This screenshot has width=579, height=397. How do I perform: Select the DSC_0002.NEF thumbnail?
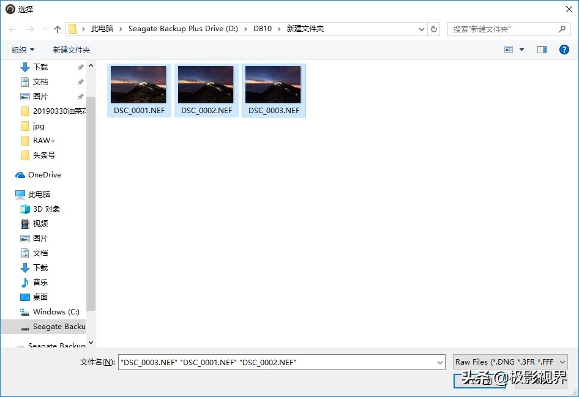(206, 91)
